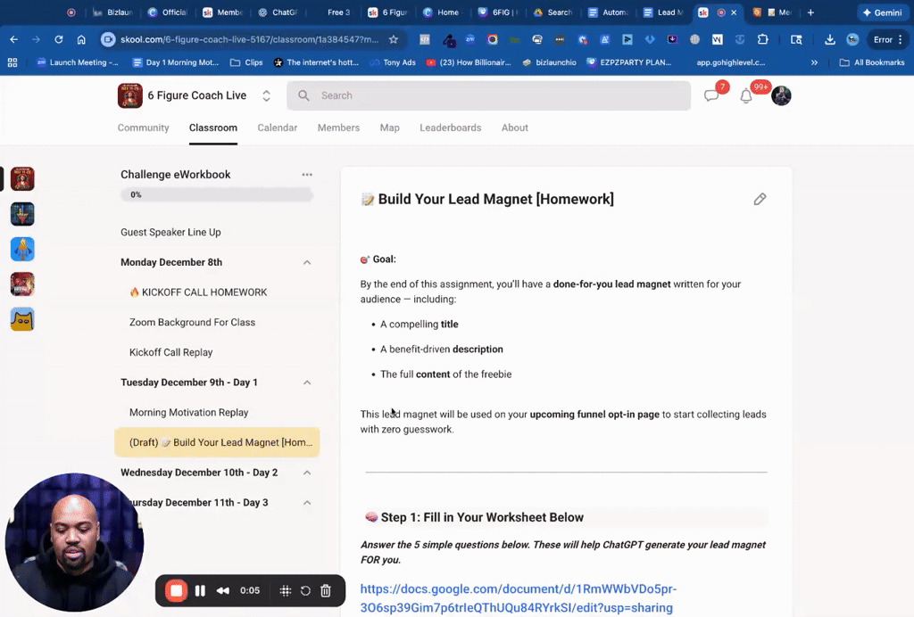
Task: Click the Challenge eWorkbook progress bar
Action: 216,194
